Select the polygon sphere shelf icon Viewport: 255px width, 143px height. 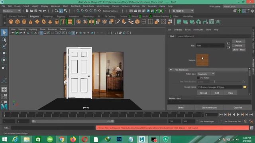[x=11, y=22]
